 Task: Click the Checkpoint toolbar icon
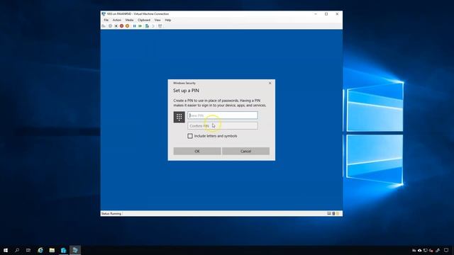[147, 26]
